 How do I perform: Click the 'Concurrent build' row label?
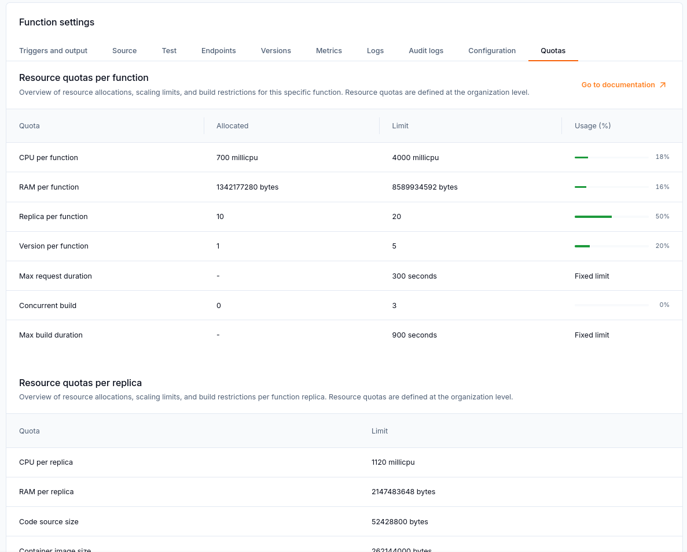point(48,306)
